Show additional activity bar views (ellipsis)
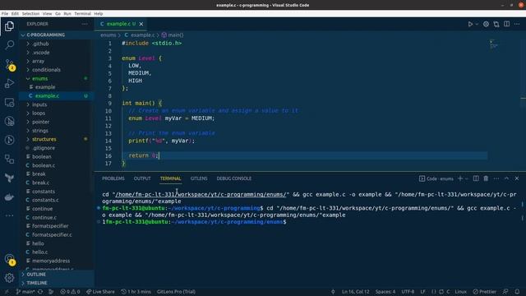The width and height of the screenshot is (526, 296). [9, 215]
